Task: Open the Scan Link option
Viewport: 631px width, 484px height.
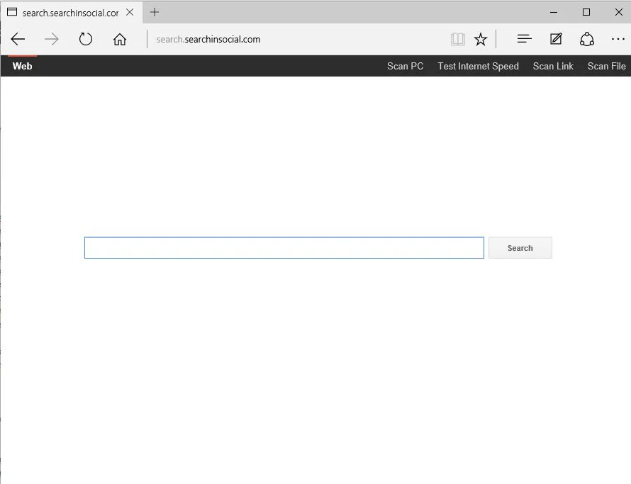Action: coord(553,66)
